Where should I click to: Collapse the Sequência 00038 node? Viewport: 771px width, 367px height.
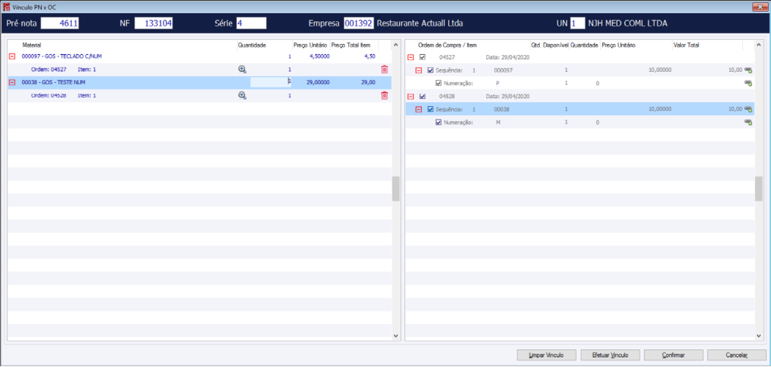click(x=419, y=109)
